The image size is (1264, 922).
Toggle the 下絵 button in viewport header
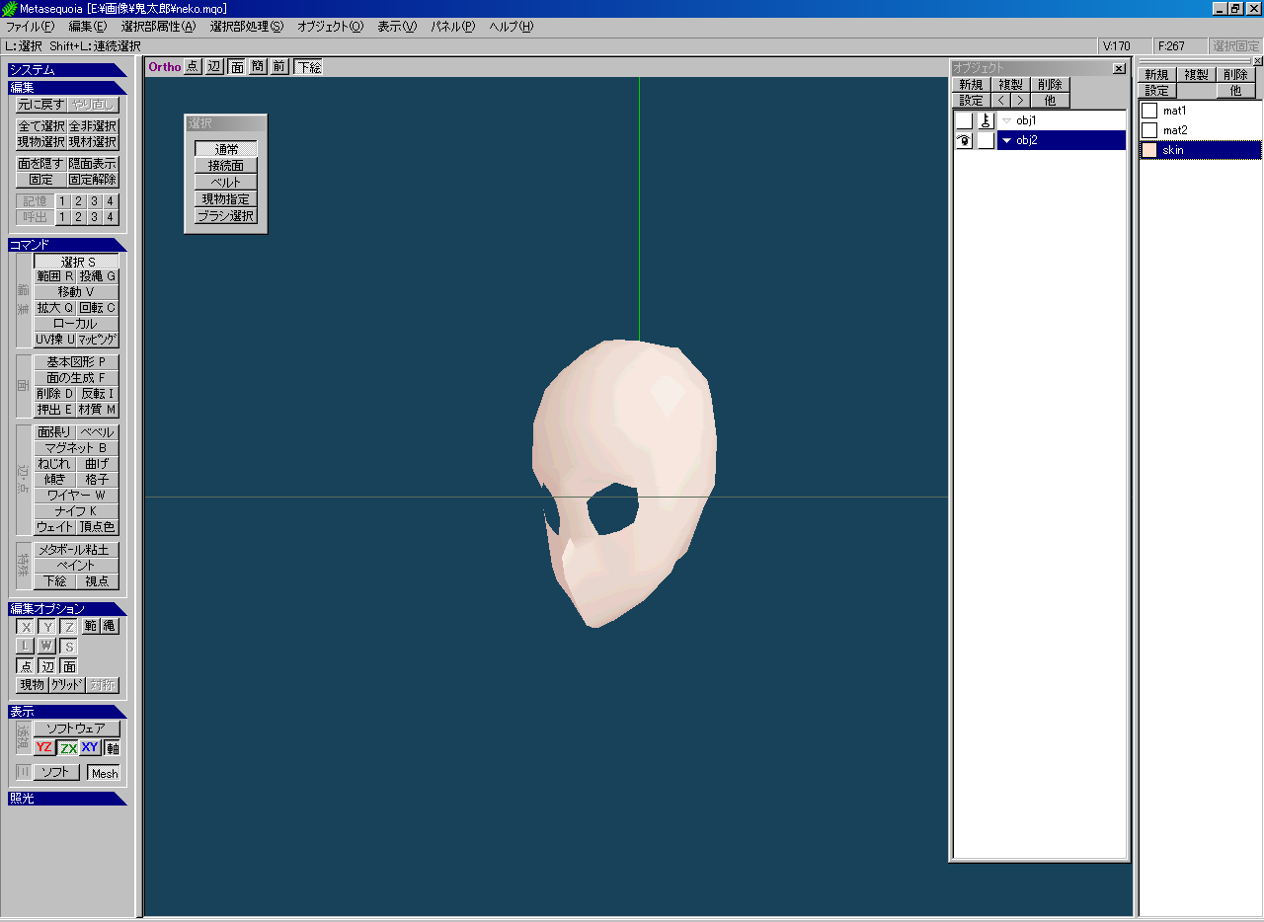coord(308,67)
